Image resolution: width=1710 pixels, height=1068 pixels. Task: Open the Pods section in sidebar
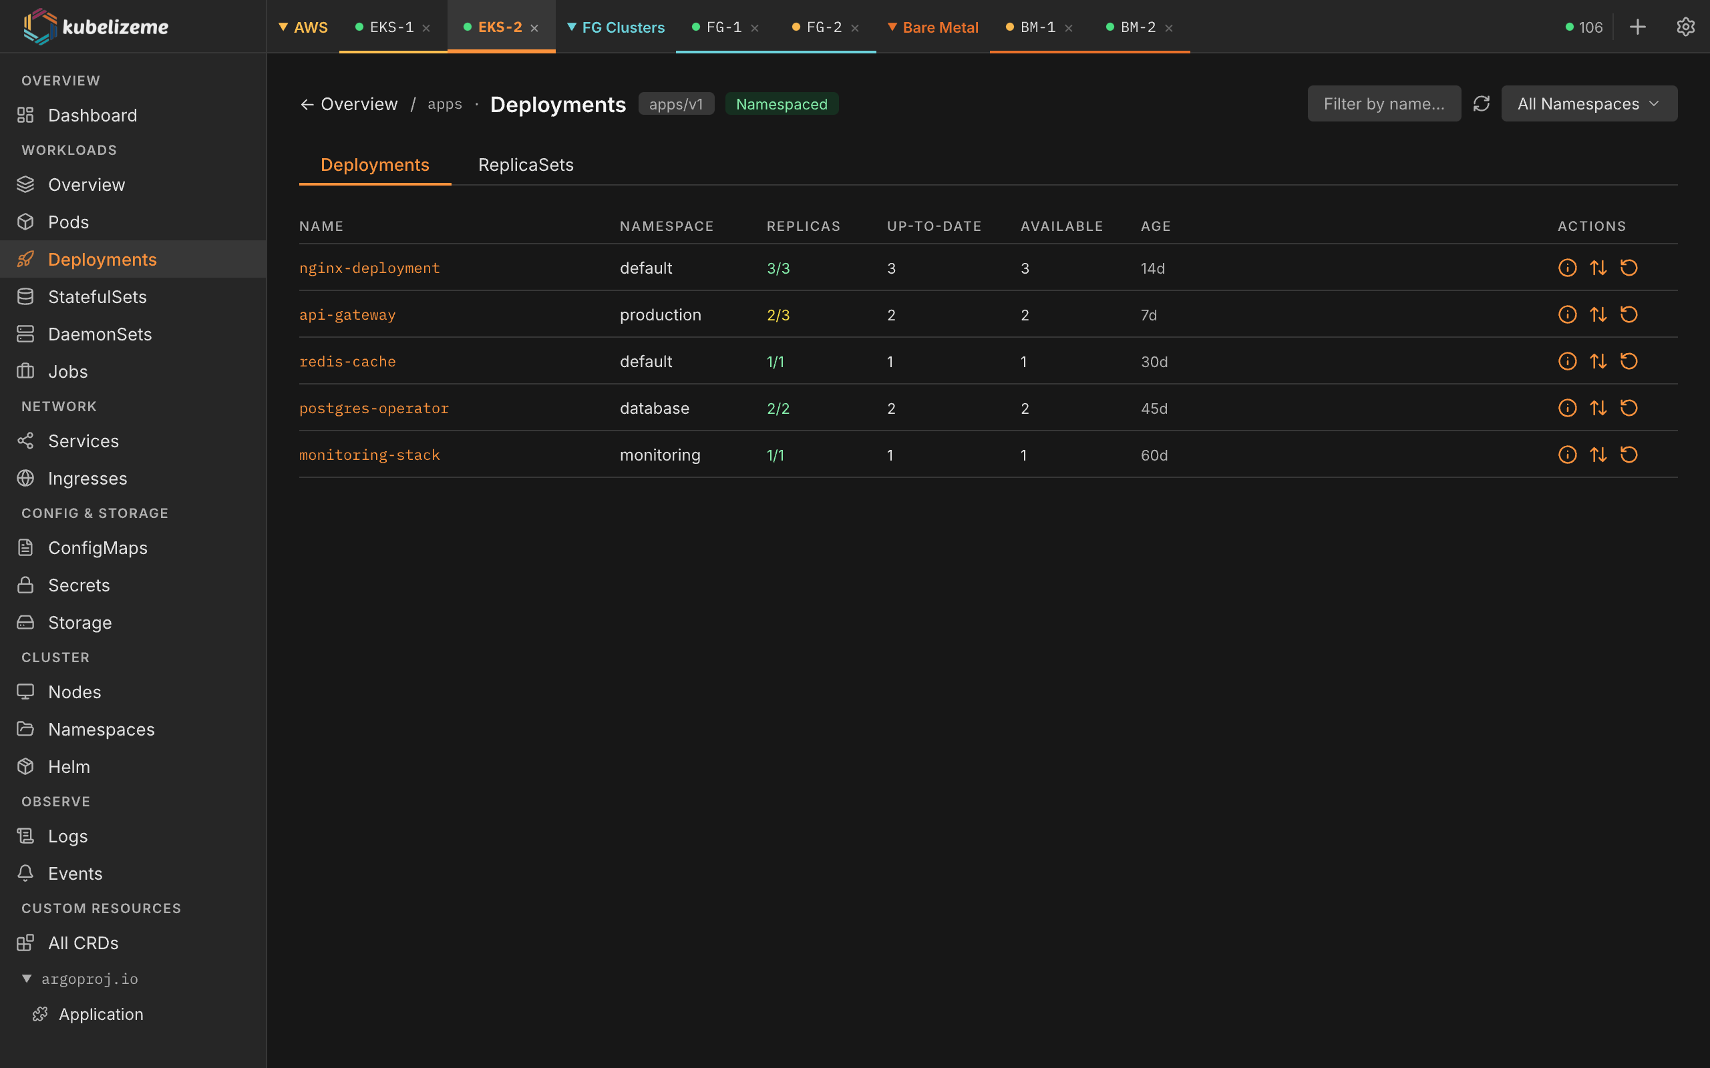[x=68, y=222]
